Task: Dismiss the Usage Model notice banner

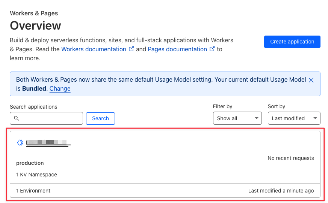Action: coord(311,80)
